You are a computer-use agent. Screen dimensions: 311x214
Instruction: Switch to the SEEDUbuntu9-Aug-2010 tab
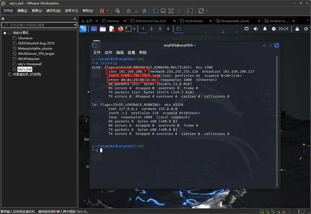click(x=150, y=21)
